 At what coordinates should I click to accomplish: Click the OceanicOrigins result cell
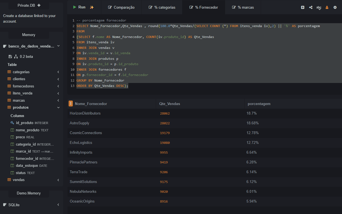click(x=82, y=201)
